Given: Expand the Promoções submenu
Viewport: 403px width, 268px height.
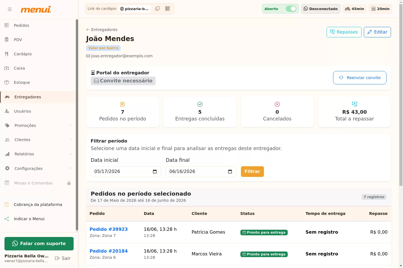Looking at the screenshot, I should 70,125.
